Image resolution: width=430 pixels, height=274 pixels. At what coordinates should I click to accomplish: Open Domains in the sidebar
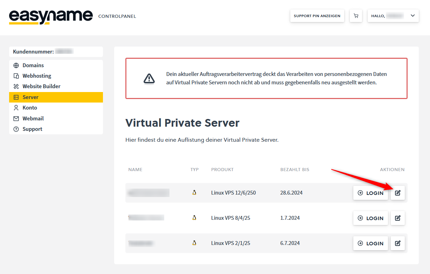pos(56,65)
